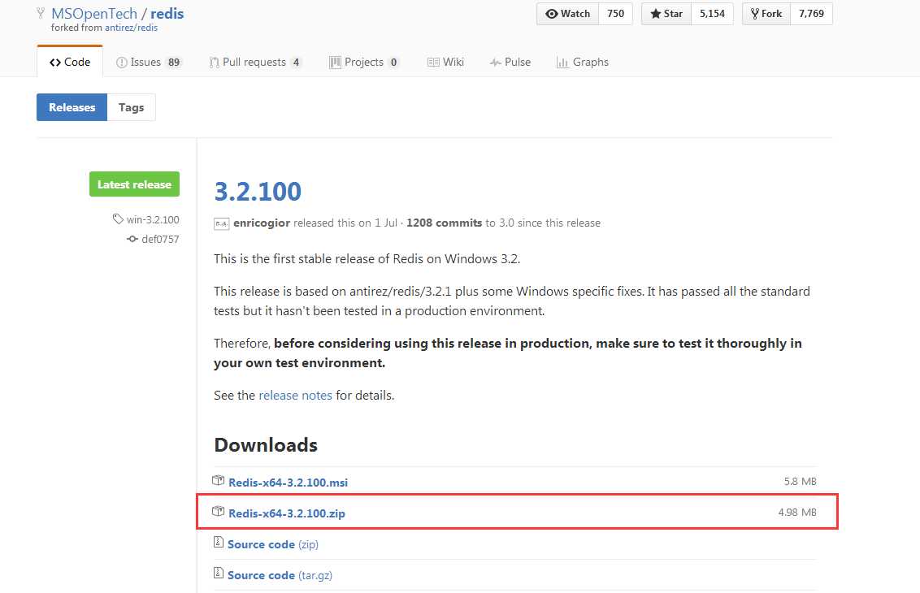Click the 4.98 MB file size text
Screen dimensions: 920x593
coord(797,512)
